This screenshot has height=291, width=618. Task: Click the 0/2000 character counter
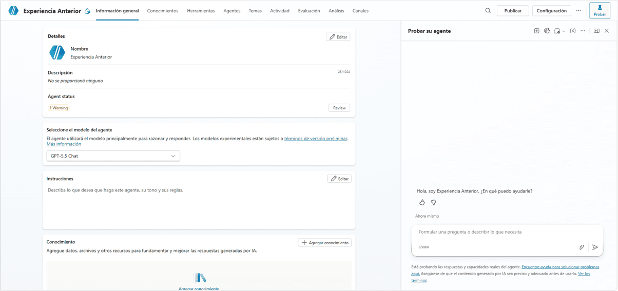(x=423, y=247)
